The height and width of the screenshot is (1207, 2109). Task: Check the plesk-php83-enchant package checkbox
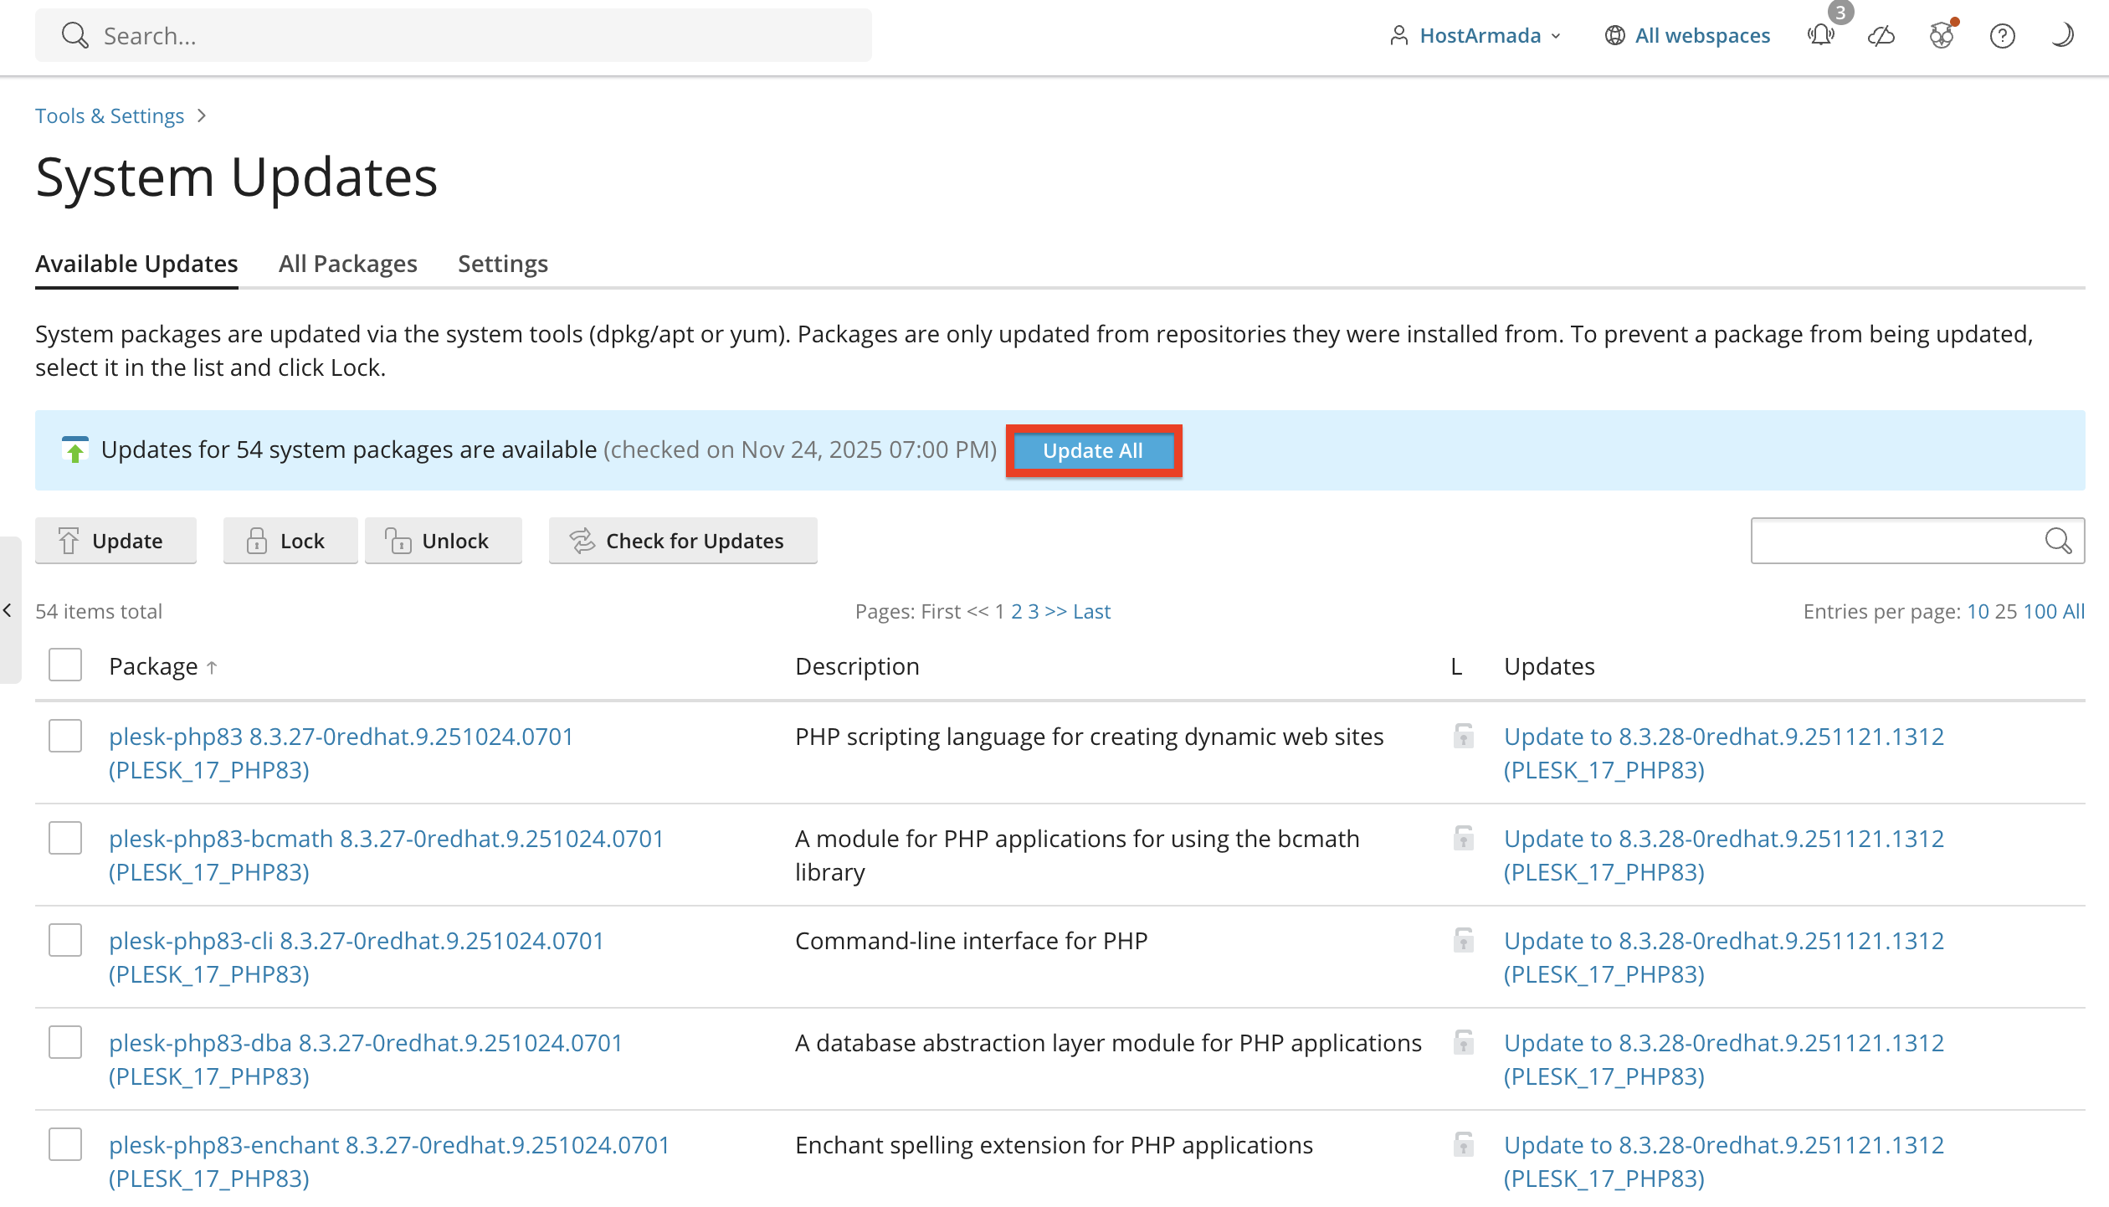pyautogui.click(x=65, y=1144)
